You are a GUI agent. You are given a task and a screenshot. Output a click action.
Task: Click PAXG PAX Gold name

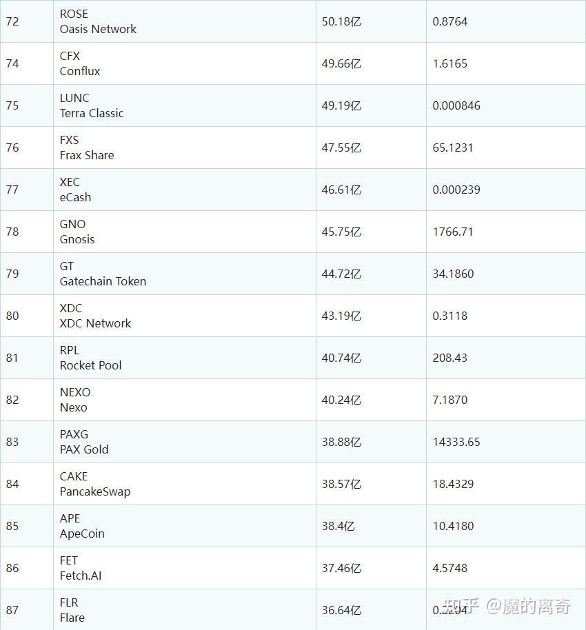(x=84, y=442)
